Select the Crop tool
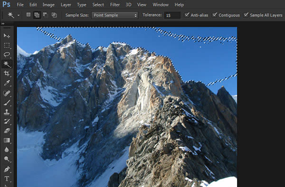This screenshot has width=285, height=187. (x=7, y=74)
